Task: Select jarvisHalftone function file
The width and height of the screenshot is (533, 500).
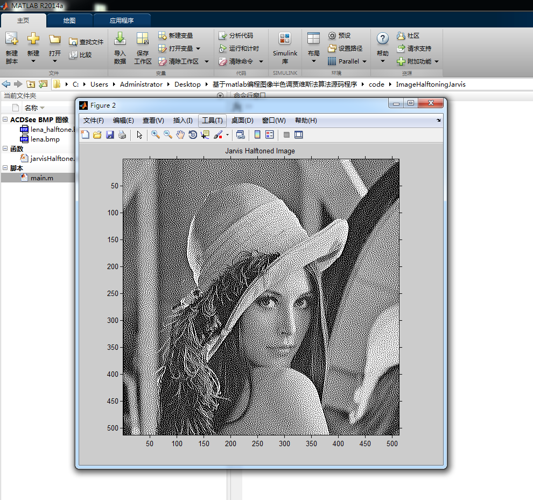Action: click(x=47, y=159)
